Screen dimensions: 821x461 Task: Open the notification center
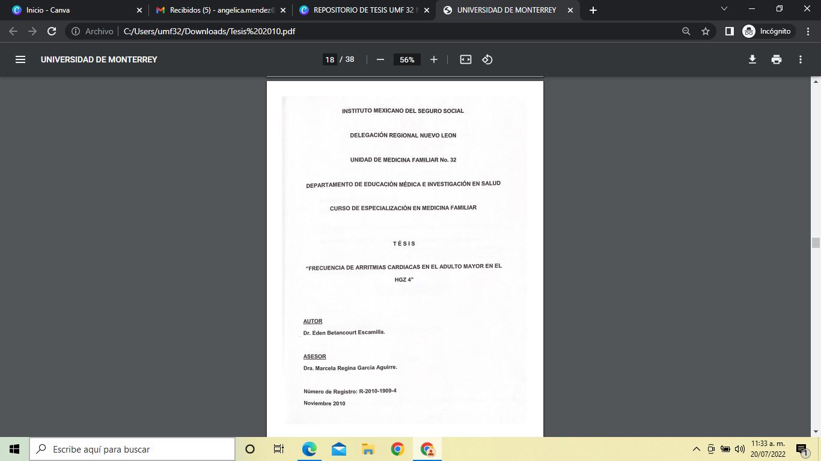click(803, 449)
